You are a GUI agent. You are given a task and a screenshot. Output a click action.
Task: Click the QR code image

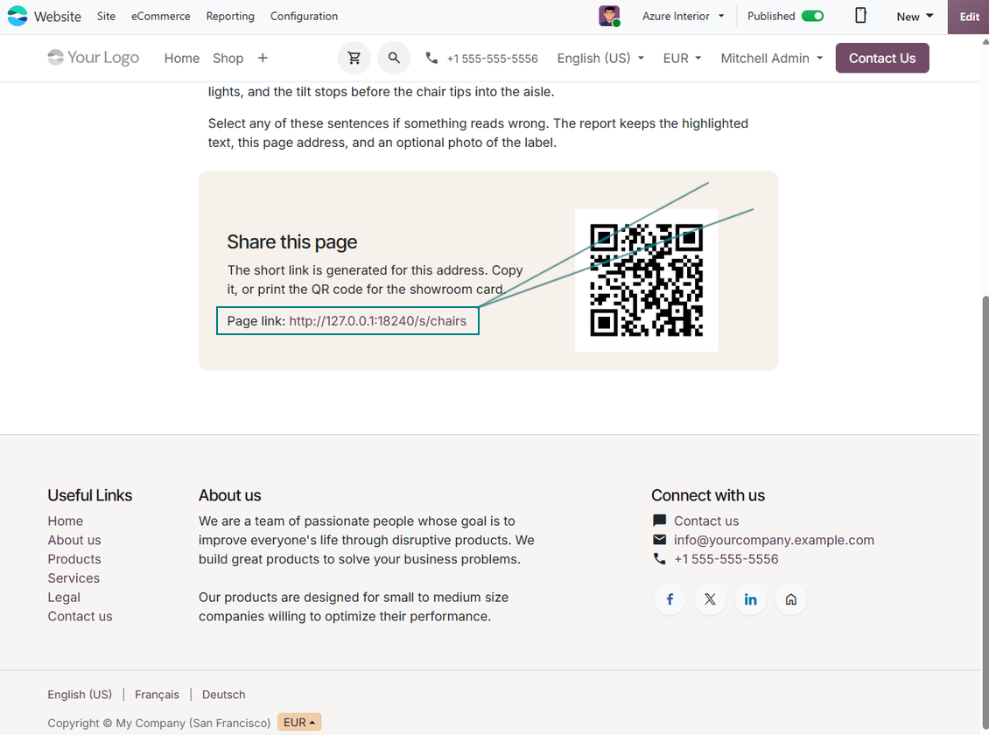tap(647, 280)
